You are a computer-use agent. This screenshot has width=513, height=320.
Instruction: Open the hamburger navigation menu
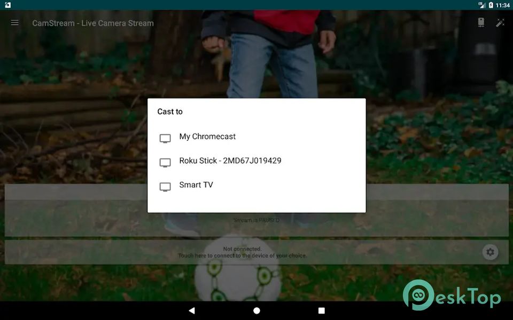(15, 22)
